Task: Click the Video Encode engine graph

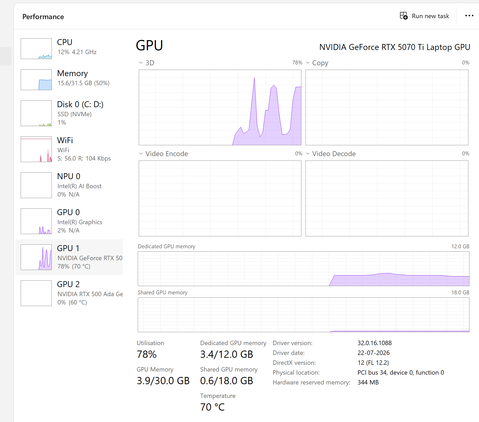Action: point(220,198)
